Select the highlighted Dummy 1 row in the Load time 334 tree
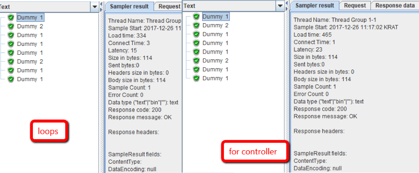419x173 pixels. (30, 18)
